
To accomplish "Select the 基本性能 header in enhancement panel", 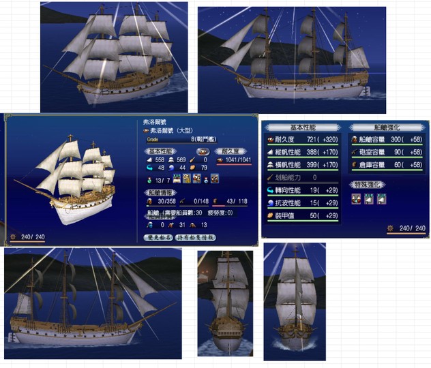I will 303,127.
